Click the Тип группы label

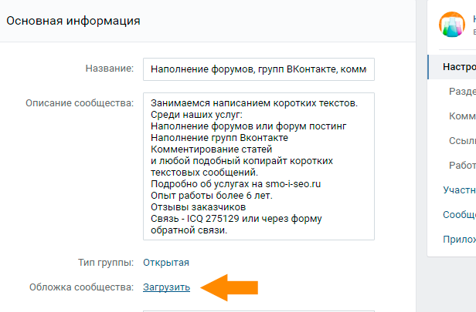107,262
